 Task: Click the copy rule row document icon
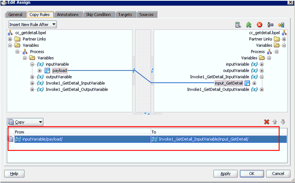pos(11,139)
